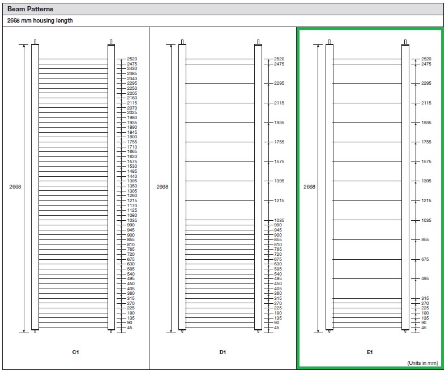Pick beam value 1170 in C1 pattern

pos(132,206)
